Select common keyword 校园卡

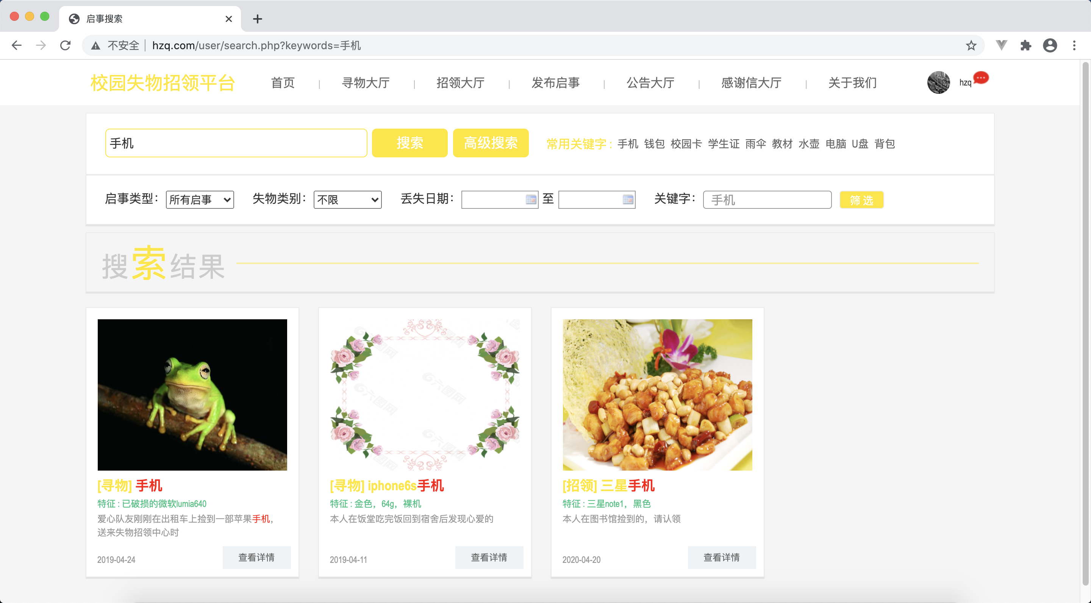pyautogui.click(x=686, y=144)
